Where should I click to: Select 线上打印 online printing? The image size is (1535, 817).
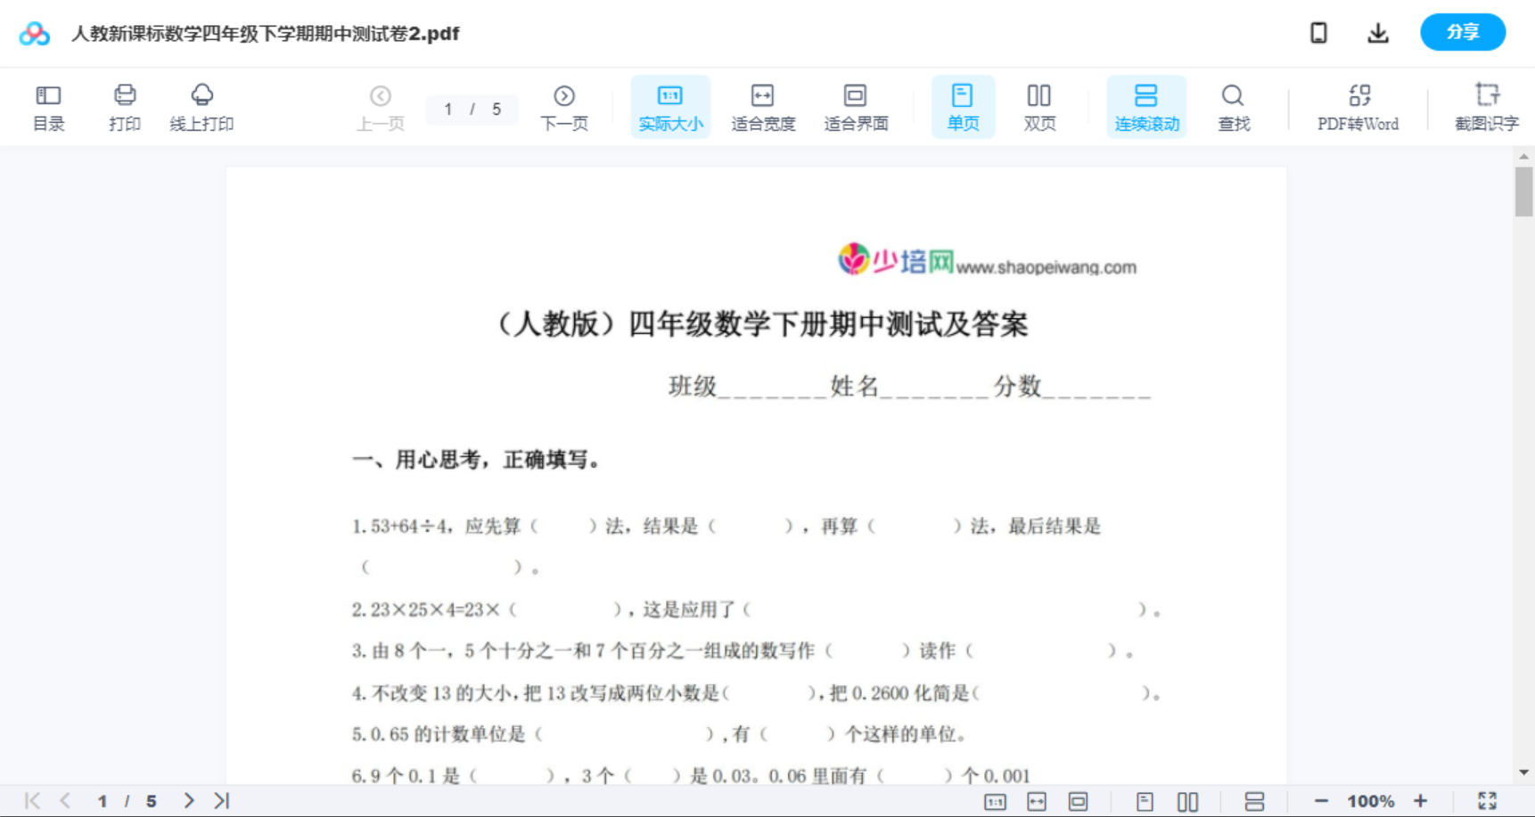pyautogui.click(x=201, y=105)
